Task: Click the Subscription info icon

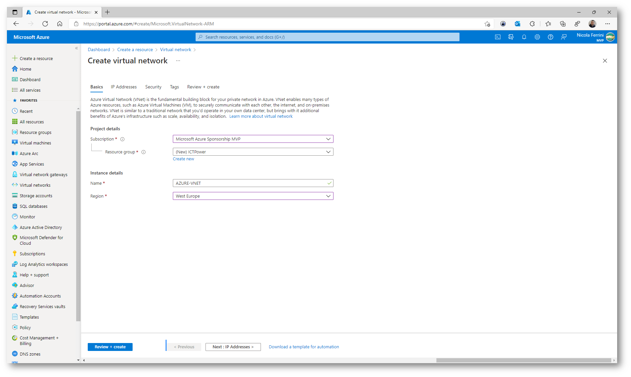Action: (122, 139)
